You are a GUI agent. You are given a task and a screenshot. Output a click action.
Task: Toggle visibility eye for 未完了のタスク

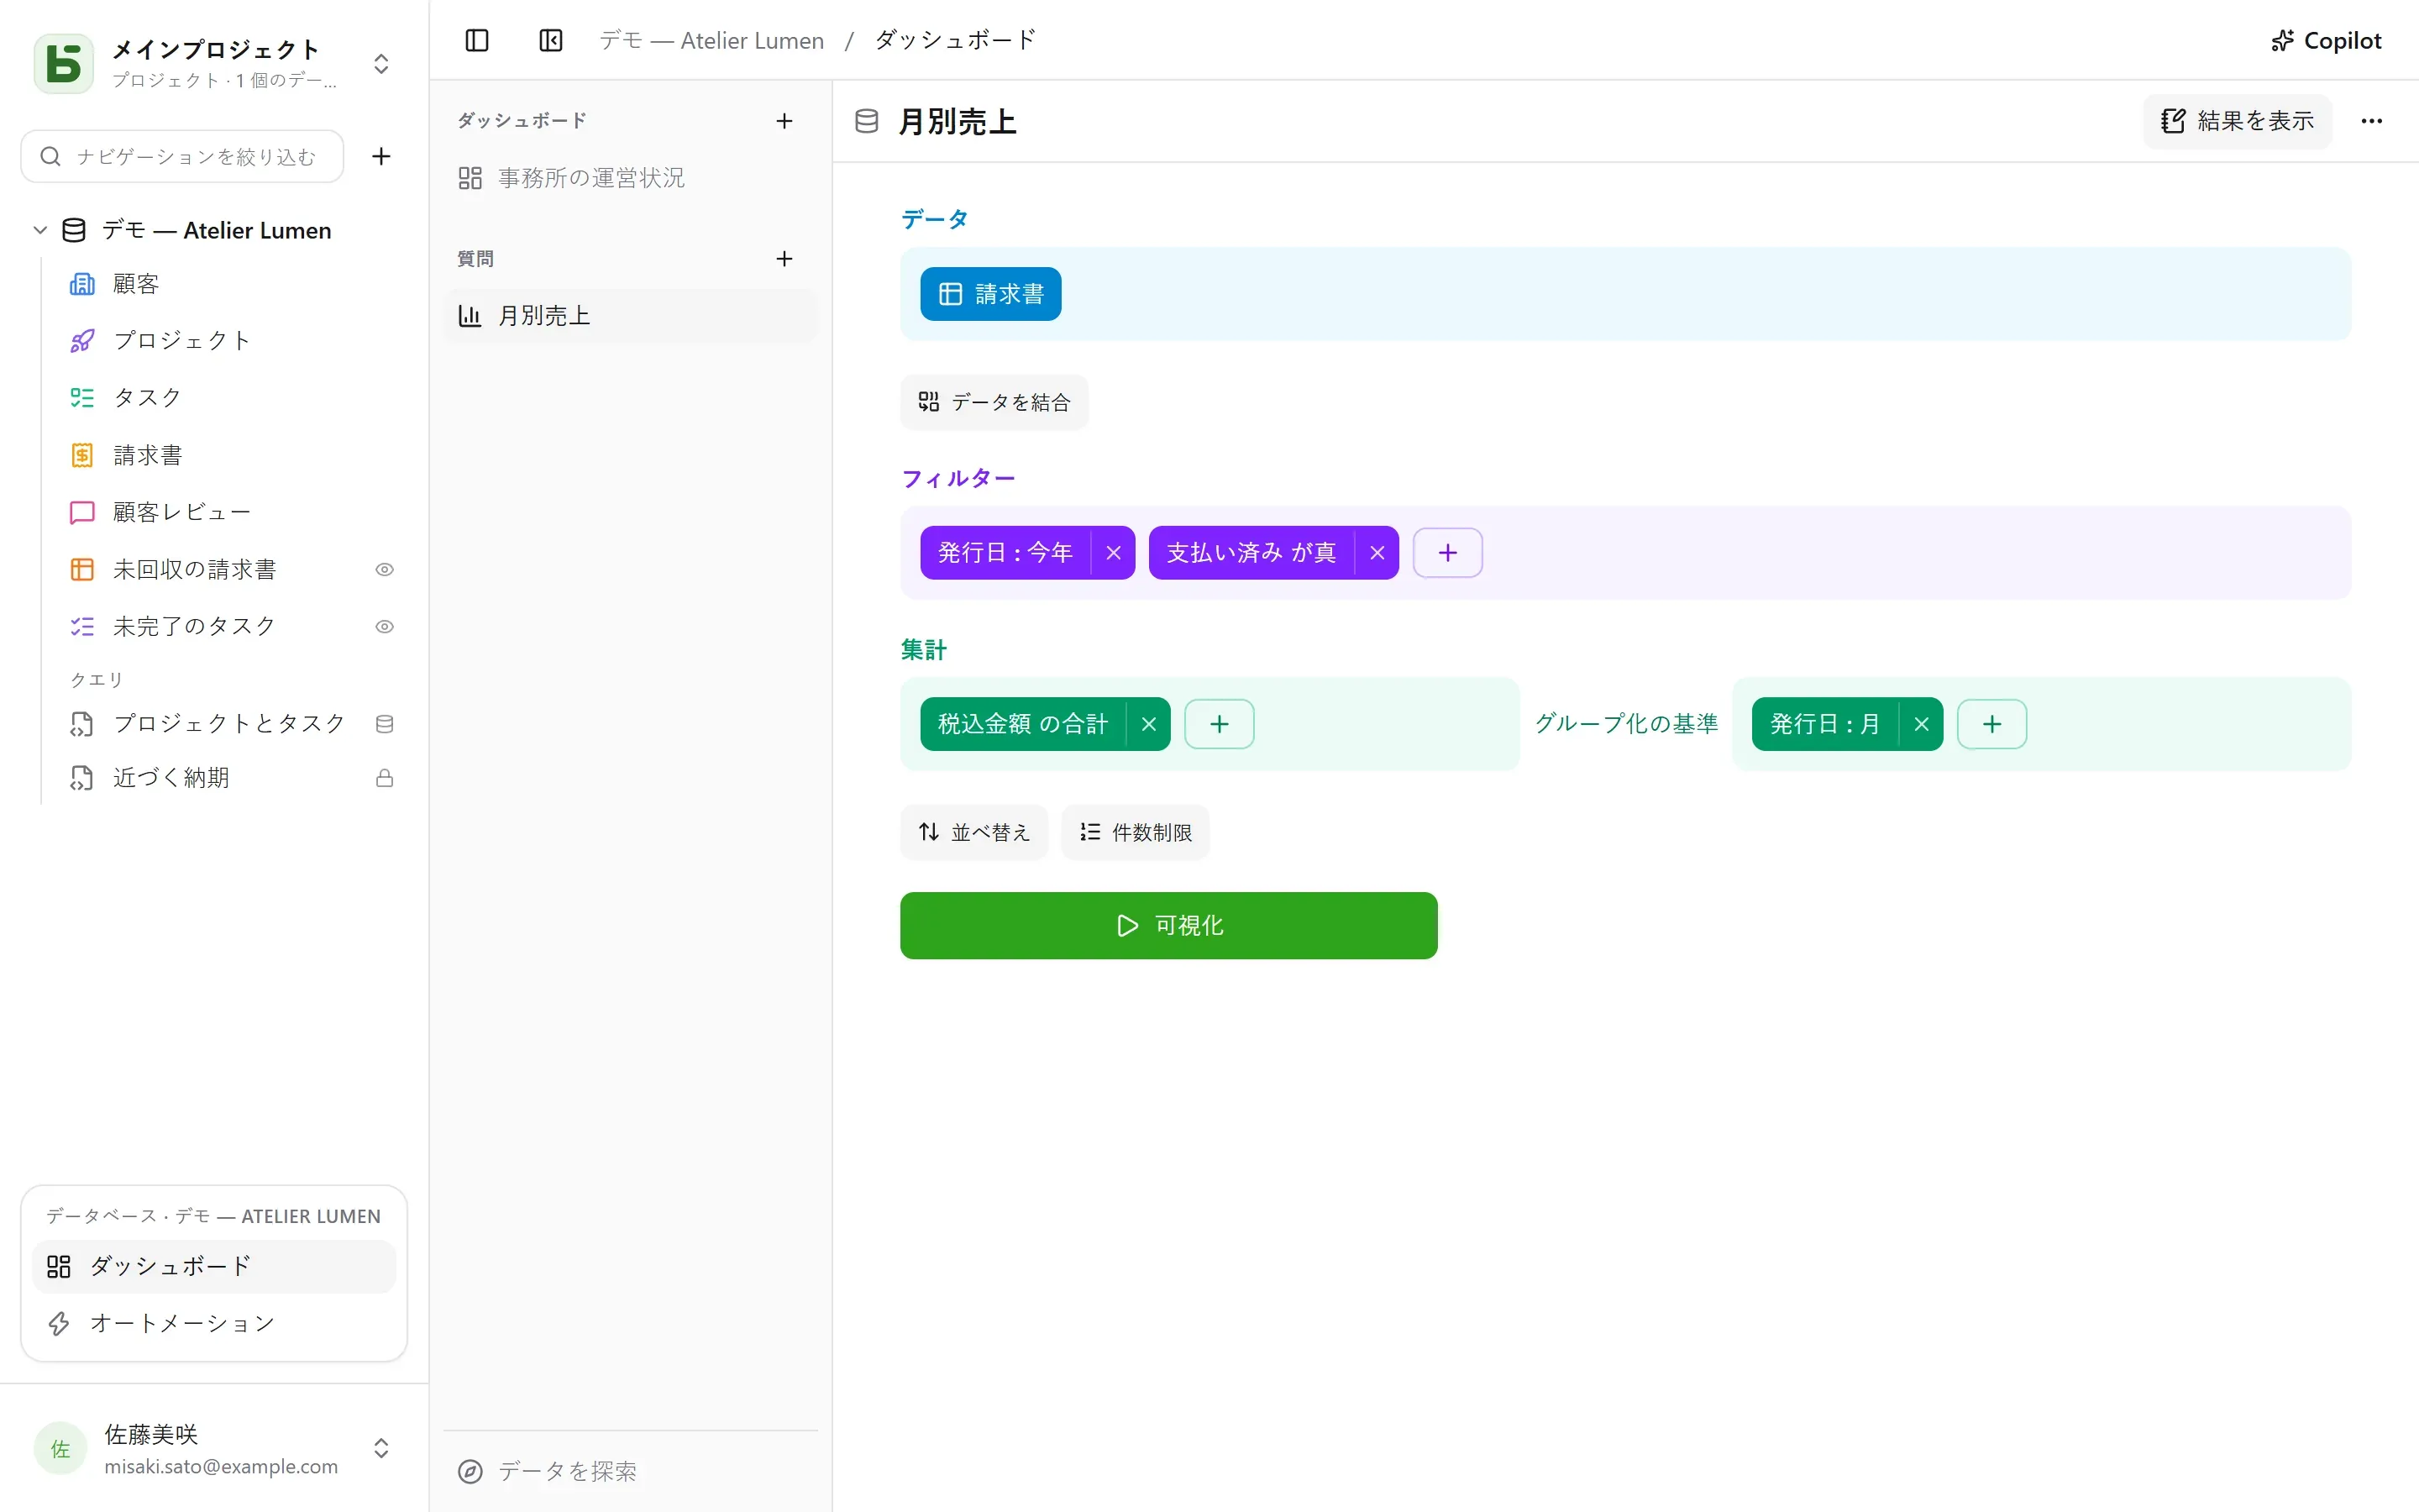tap(385, 627)
